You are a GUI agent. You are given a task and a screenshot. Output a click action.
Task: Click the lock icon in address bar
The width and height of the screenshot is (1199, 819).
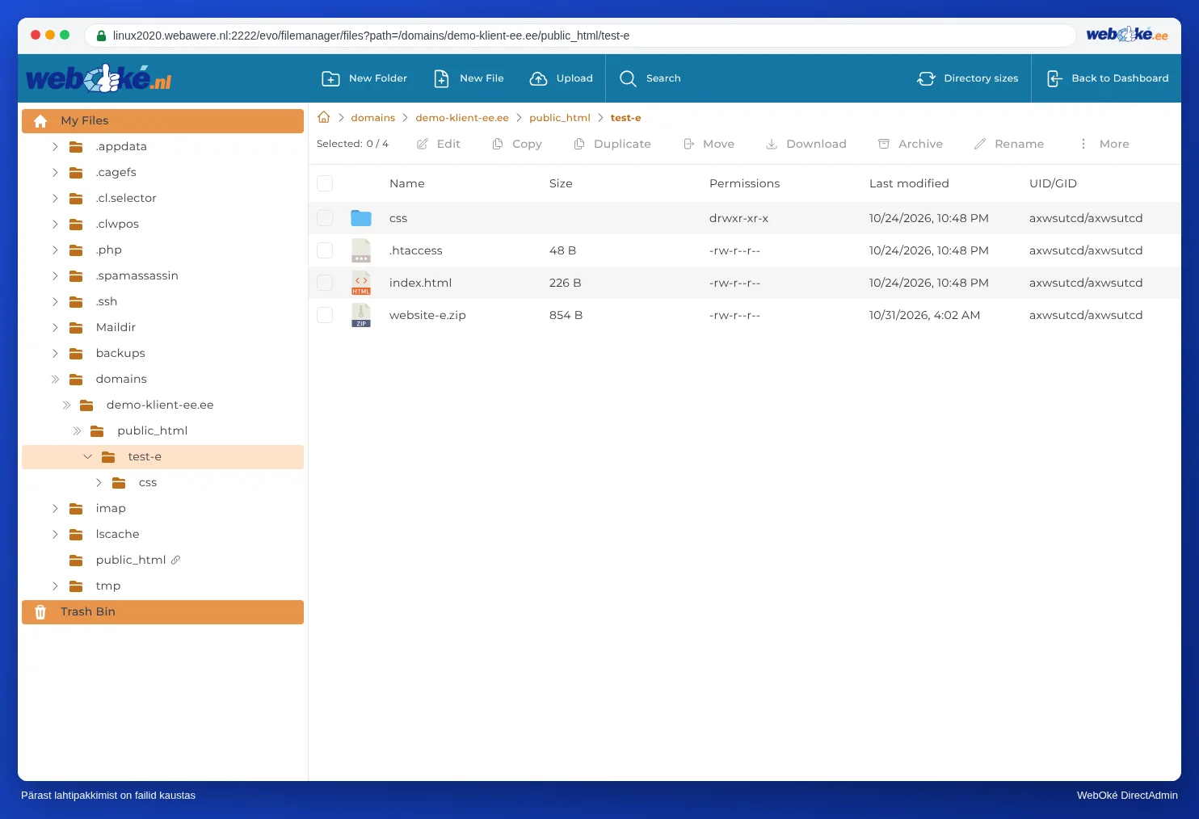point(101,36)
